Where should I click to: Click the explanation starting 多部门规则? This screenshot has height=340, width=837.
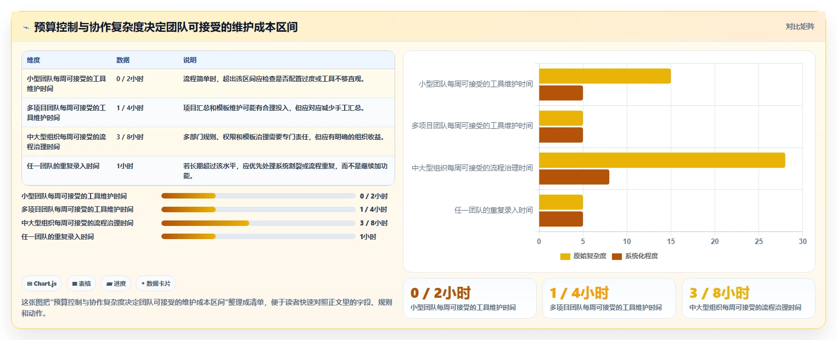click(284, 137)
